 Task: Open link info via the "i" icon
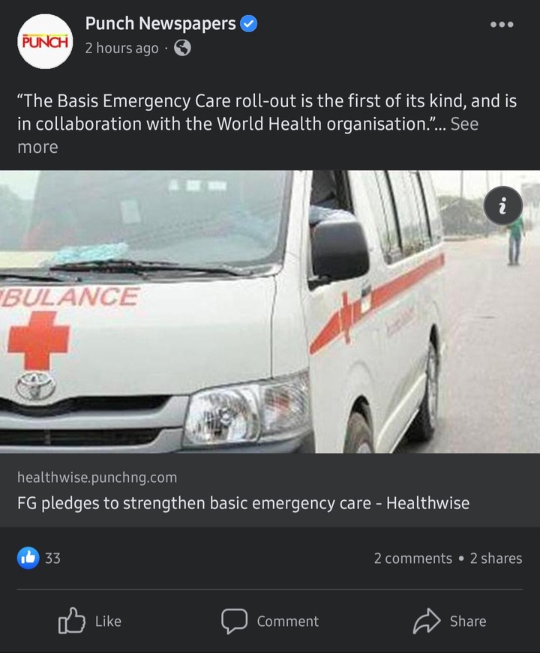503,205
